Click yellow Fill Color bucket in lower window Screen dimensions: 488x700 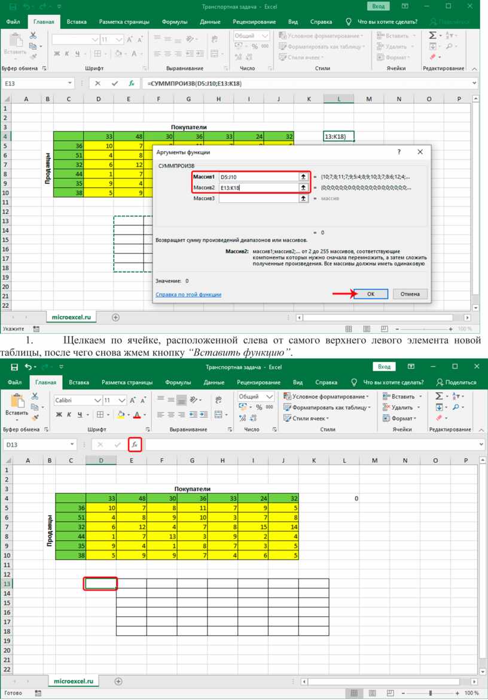(x=120, y=415)
